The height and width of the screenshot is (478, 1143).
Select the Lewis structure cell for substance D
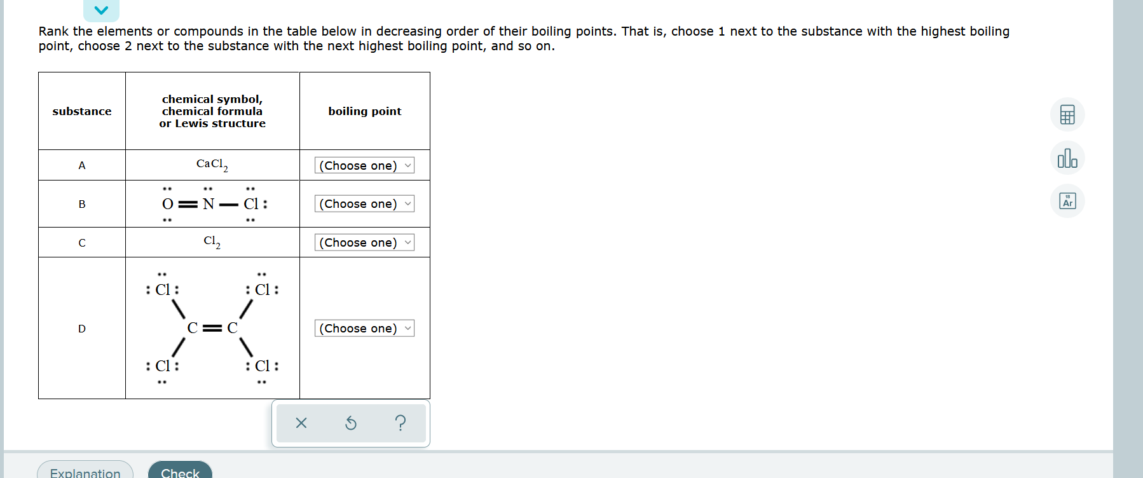212,328
